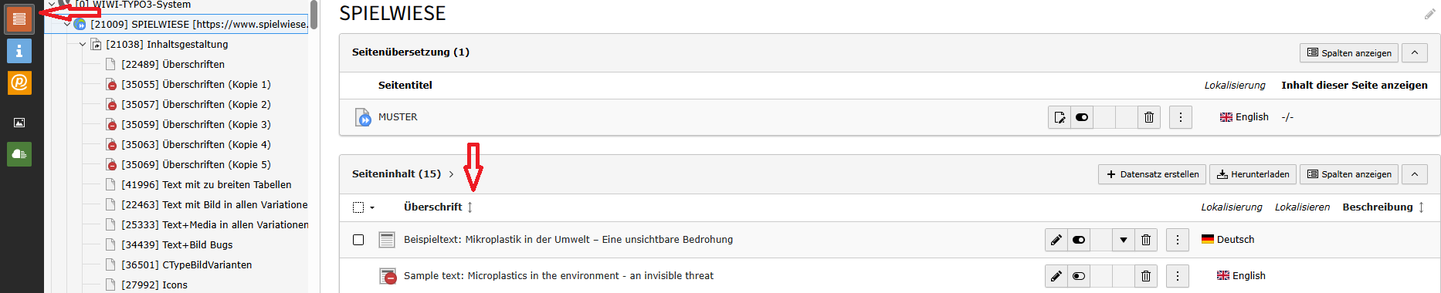Check the Beispieltext Mikroplastik row checkbox
This screenshot has width=1441, height=293.
[x=358, y=240]
